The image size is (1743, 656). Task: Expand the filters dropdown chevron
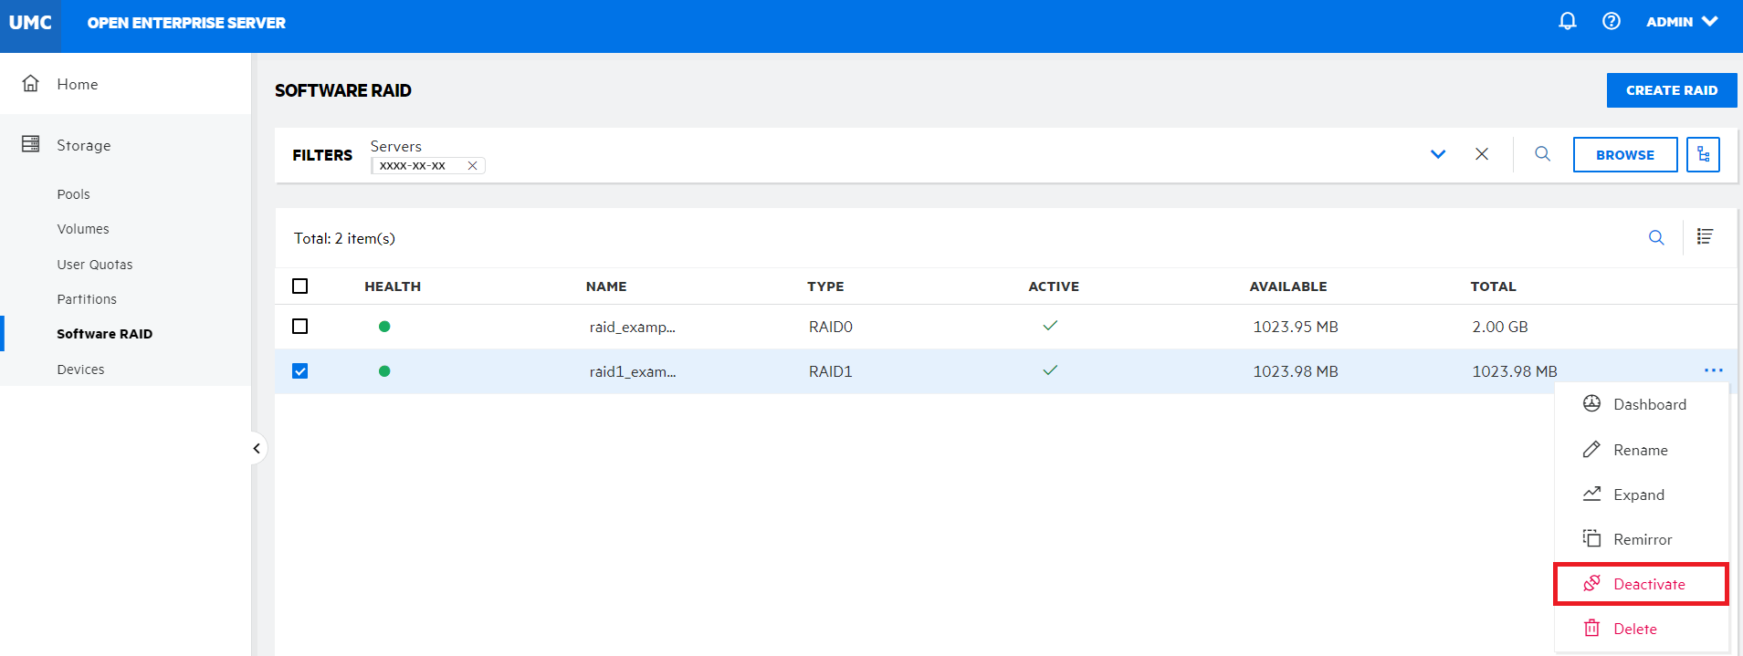1438,154
